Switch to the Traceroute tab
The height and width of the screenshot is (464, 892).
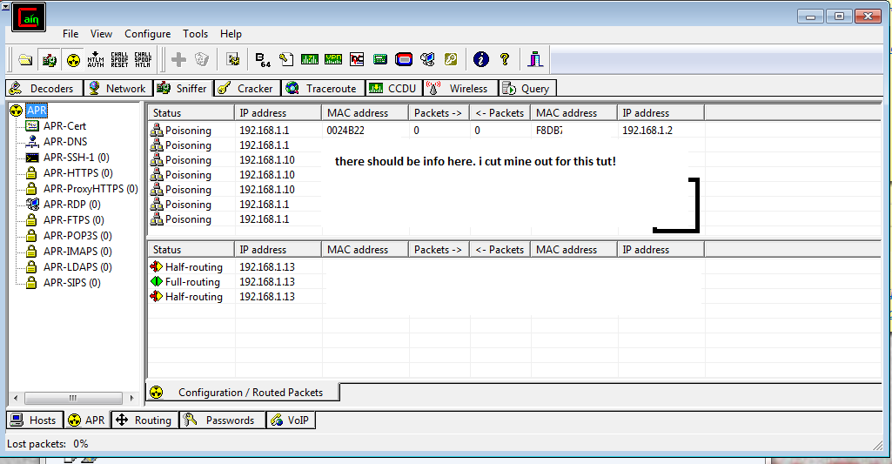323,88
